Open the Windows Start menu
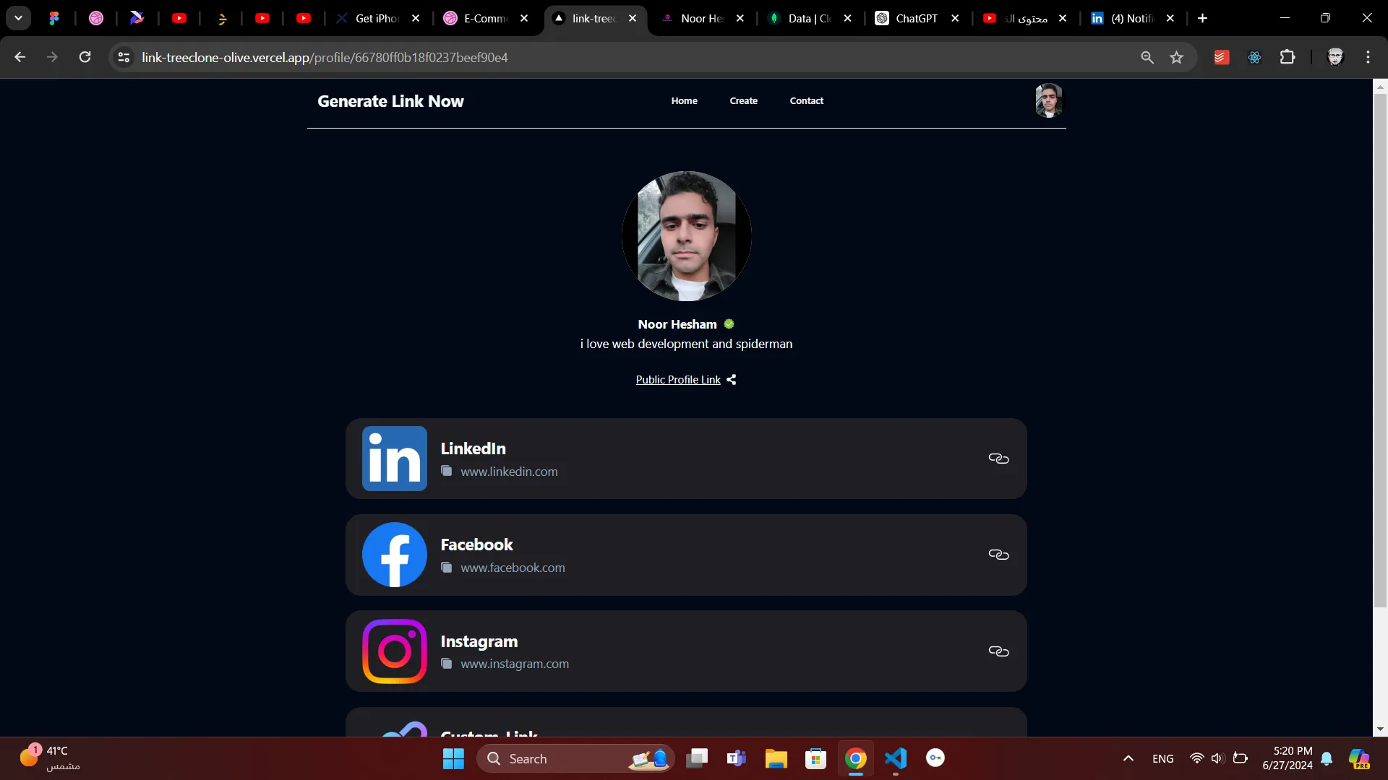The width and height of the screenshot is (1388, 780). 453,758
